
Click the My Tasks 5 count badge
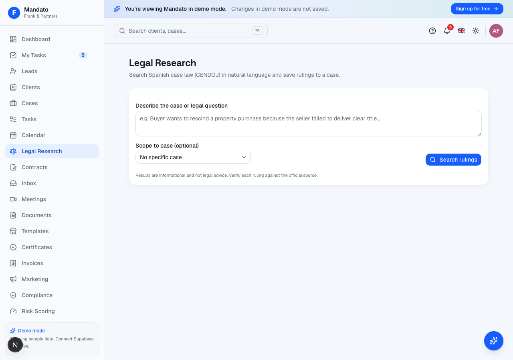(x=83, y=55)
